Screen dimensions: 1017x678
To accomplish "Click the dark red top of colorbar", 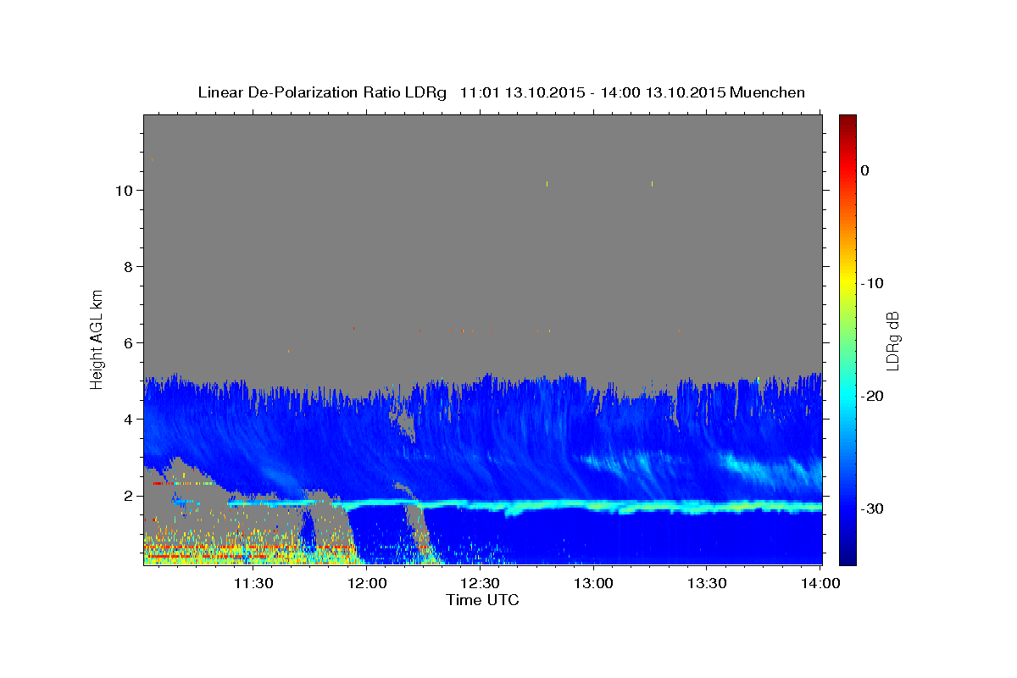I will pos(847,119).
